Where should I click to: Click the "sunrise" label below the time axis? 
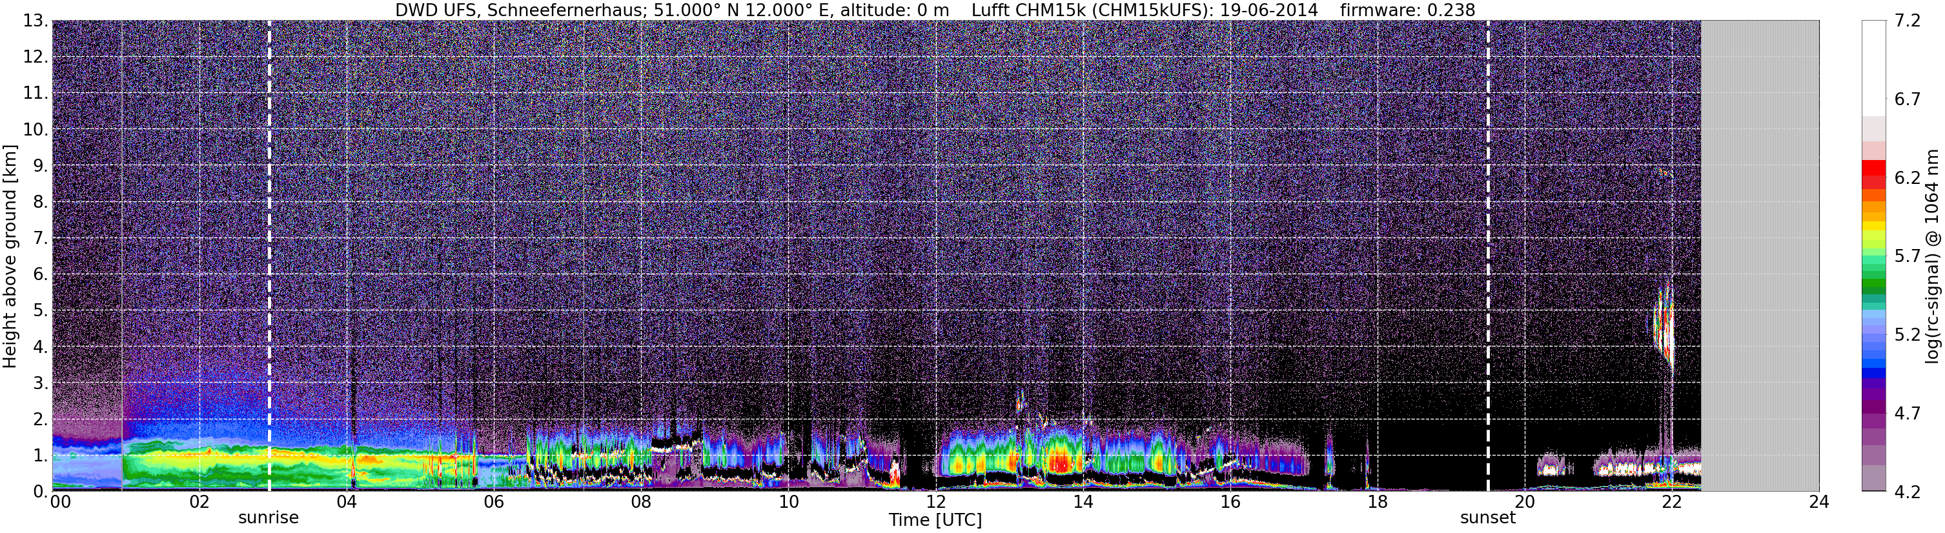tap(269, 518)
